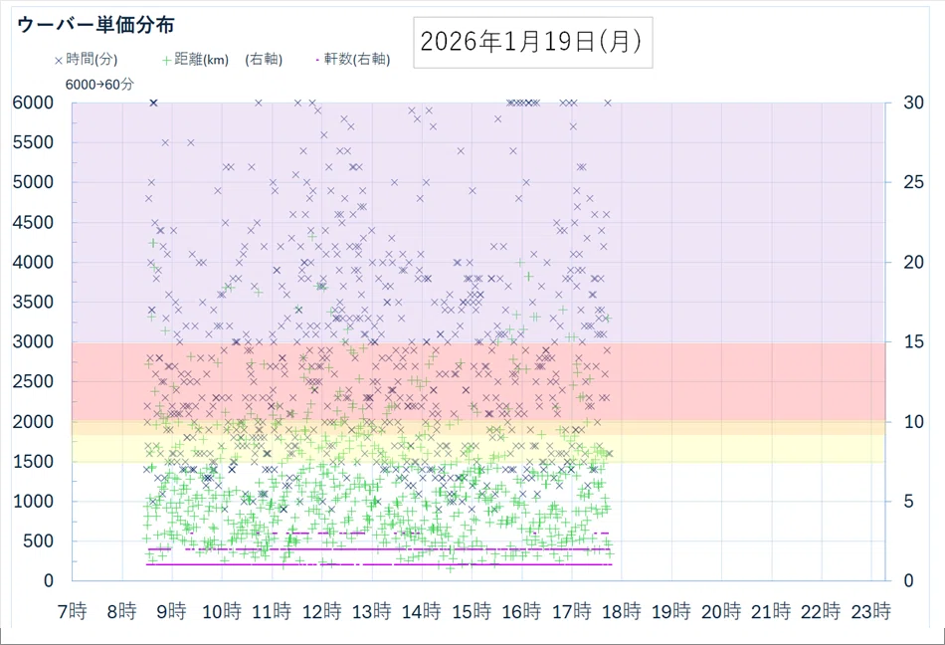Click the left axis label 5500
The height and width of the screenshot is (645, 945).
[33, 143]
